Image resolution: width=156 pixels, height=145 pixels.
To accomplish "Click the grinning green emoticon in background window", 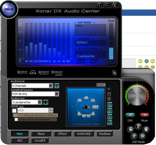I will (x=146, y=61).
